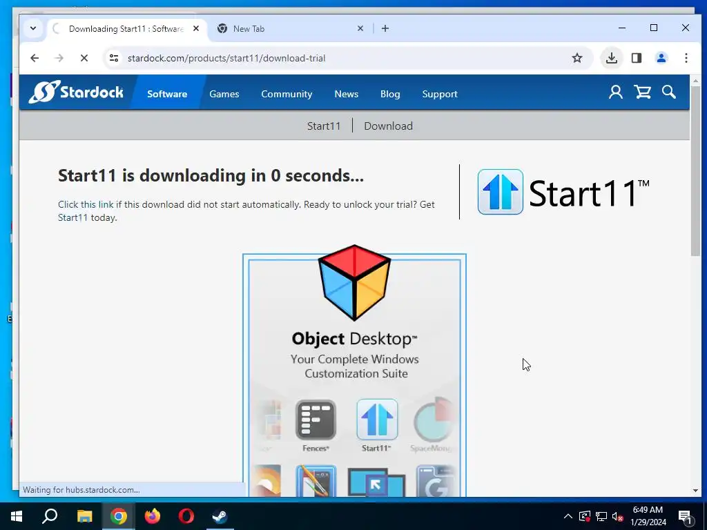Screen dimensions: 707x530
Task: Open the notification center icon
Action: click(685, 516)
